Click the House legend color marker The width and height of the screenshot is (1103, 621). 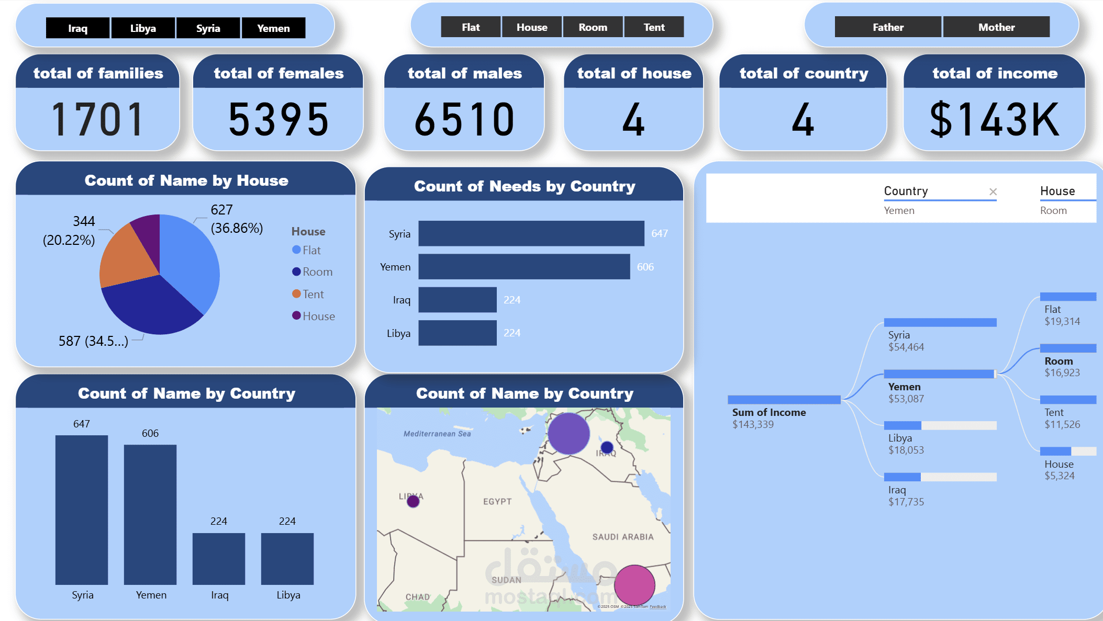point(296,315)
